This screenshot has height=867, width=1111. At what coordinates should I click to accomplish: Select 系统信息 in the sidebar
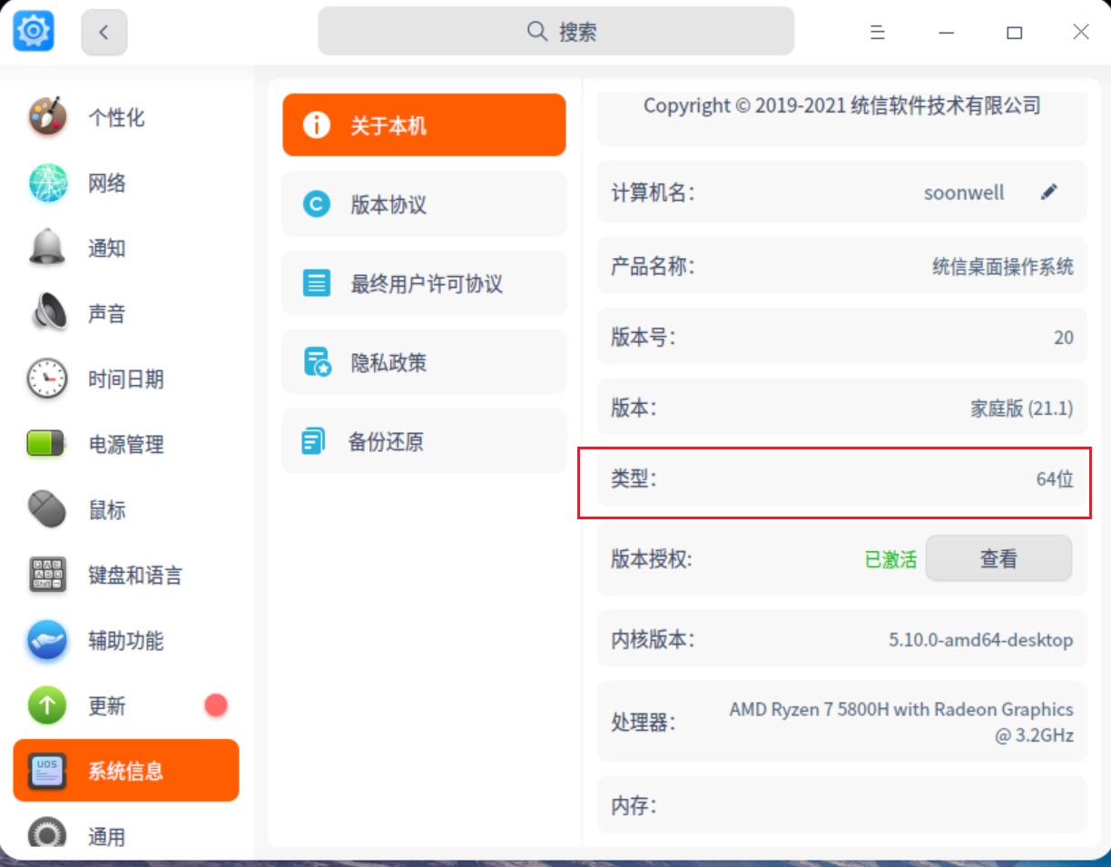pyautogui.click(x=126, y=771)
